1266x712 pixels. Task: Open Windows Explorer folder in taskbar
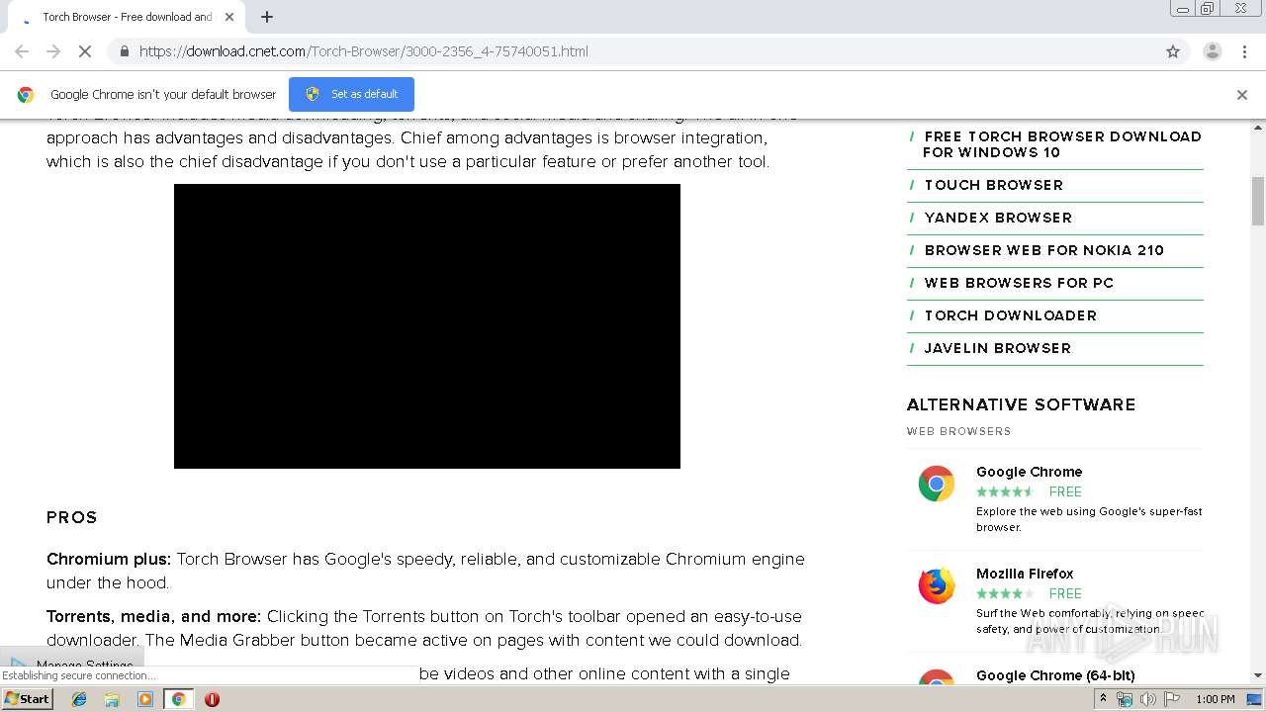click(112, 699)
